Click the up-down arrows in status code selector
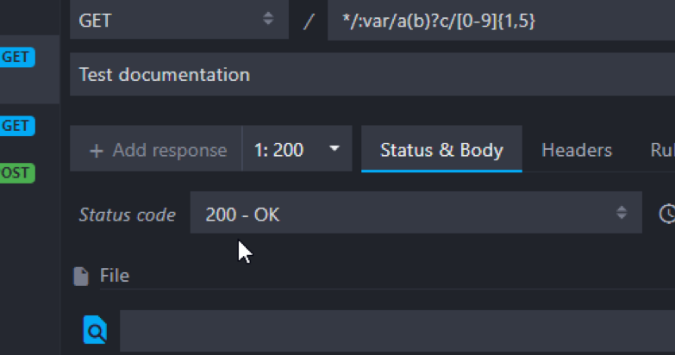 (x=622, y=212)
